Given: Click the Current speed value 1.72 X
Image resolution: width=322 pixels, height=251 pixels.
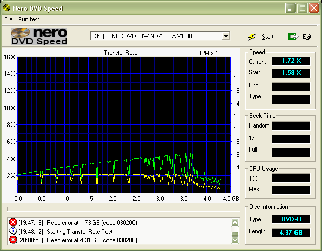Looking at the screenshot, I should click(x=291, y=61).
